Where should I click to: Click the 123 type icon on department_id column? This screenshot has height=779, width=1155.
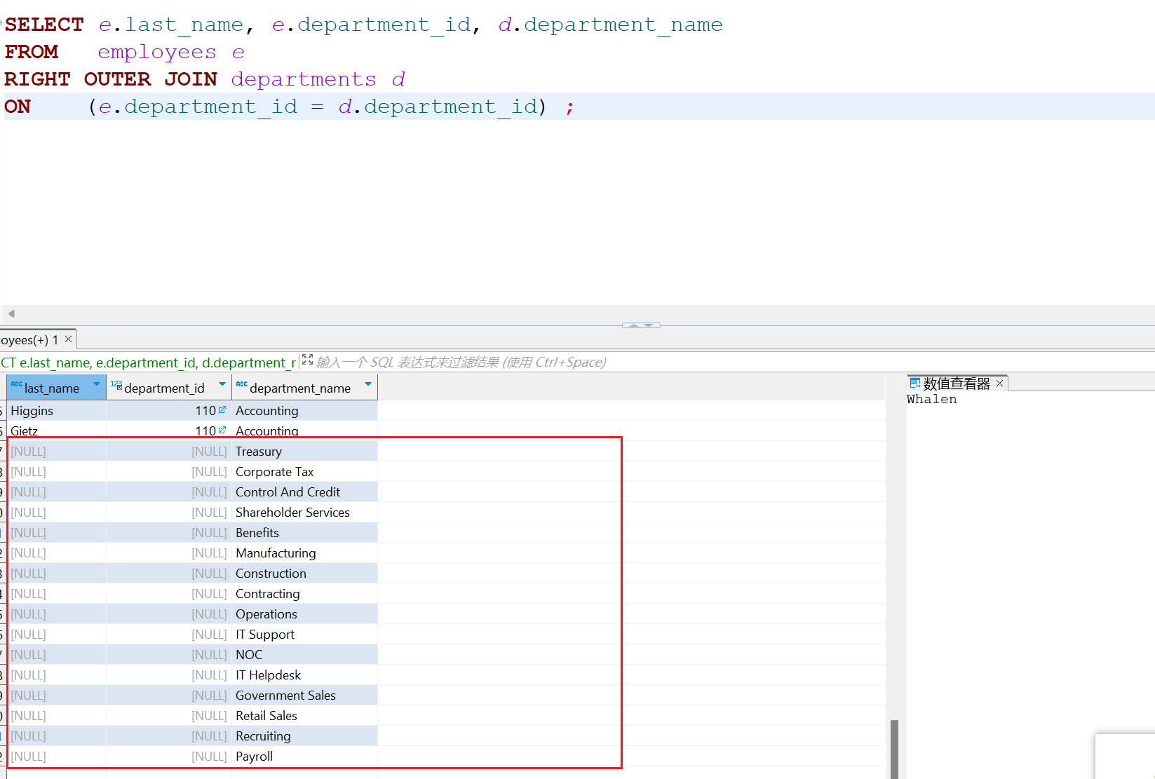116,386
